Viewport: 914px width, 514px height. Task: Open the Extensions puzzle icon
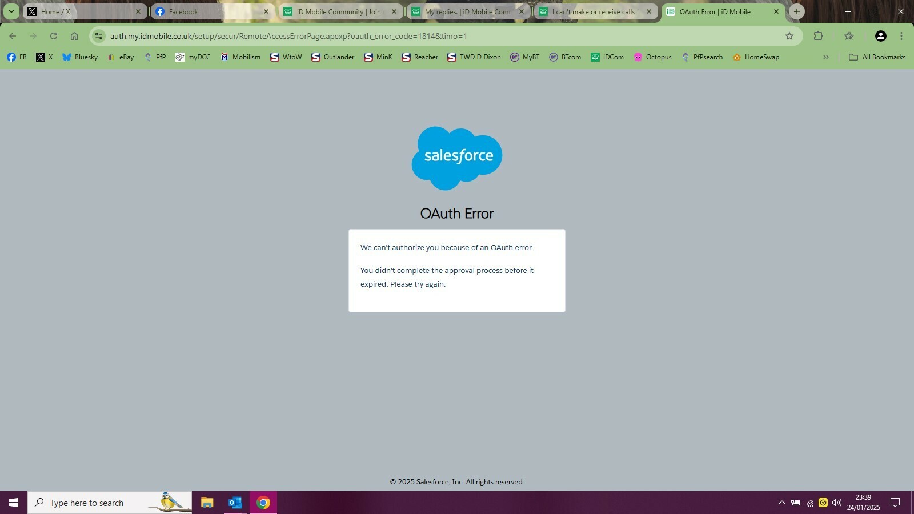[x=818, y=36]
